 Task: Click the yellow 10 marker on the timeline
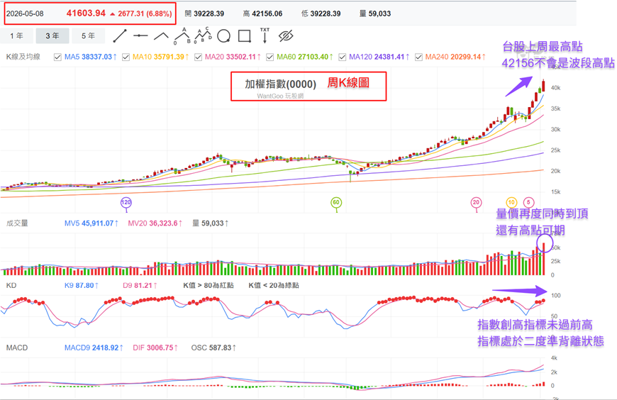click(x=511, y=202)
